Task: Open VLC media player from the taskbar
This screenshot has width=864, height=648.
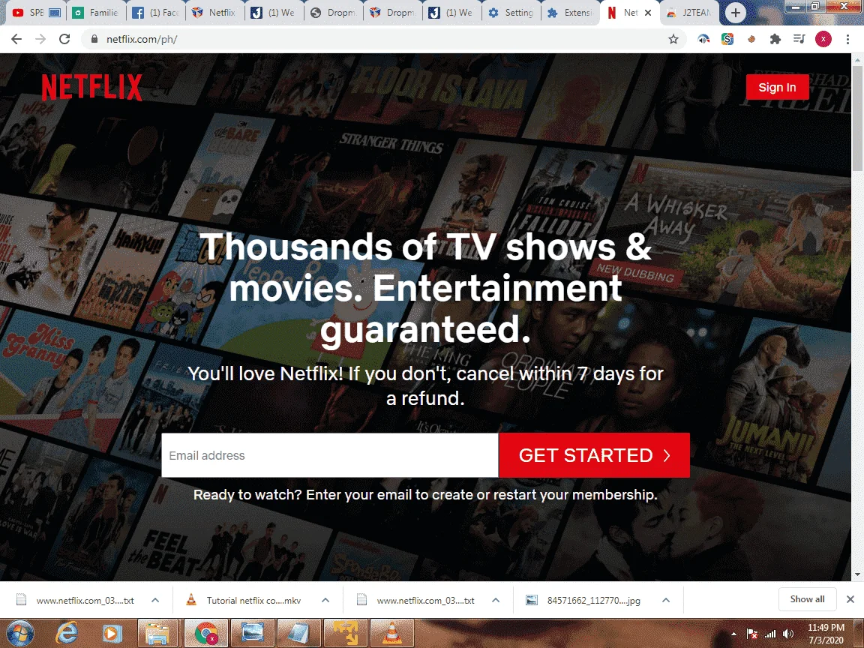Action: coord(391,634)
